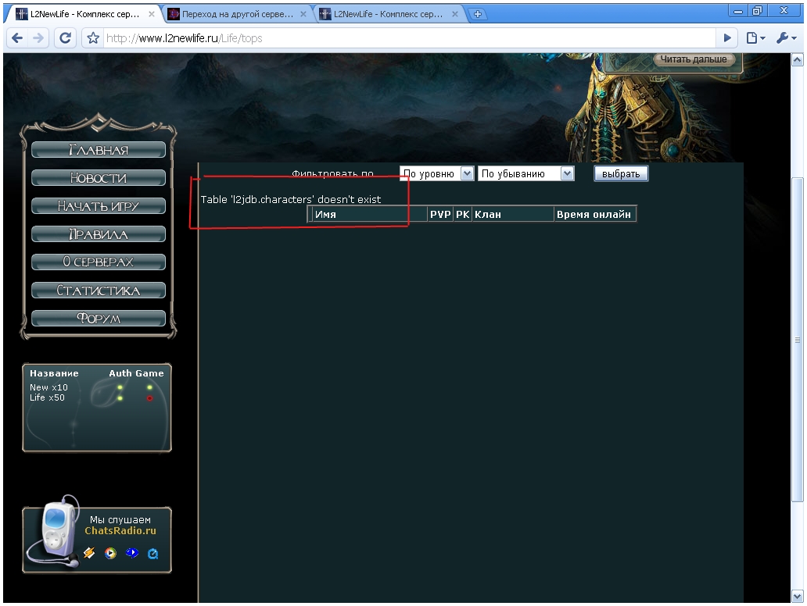Open a new browser tab
This screenshot has width=807, height=606.
pos(477,13)
